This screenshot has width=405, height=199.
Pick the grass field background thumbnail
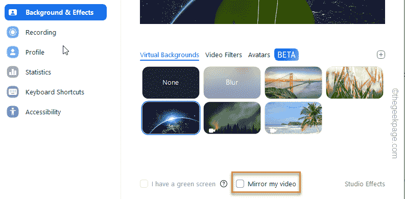click(x=354, y=83)
